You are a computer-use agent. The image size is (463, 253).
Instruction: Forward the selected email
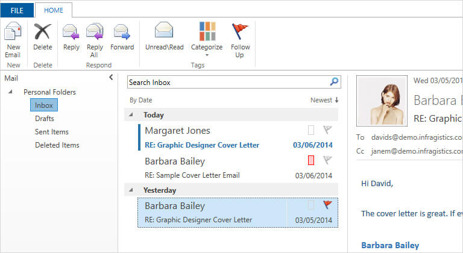122,33
